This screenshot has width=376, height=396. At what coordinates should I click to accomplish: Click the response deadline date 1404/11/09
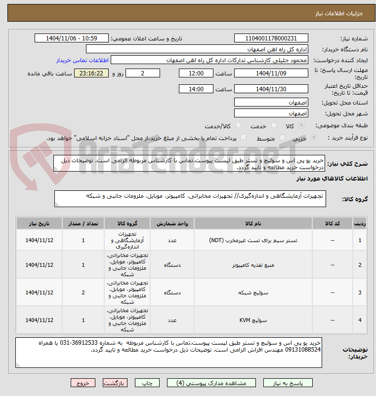click(271, 73)
